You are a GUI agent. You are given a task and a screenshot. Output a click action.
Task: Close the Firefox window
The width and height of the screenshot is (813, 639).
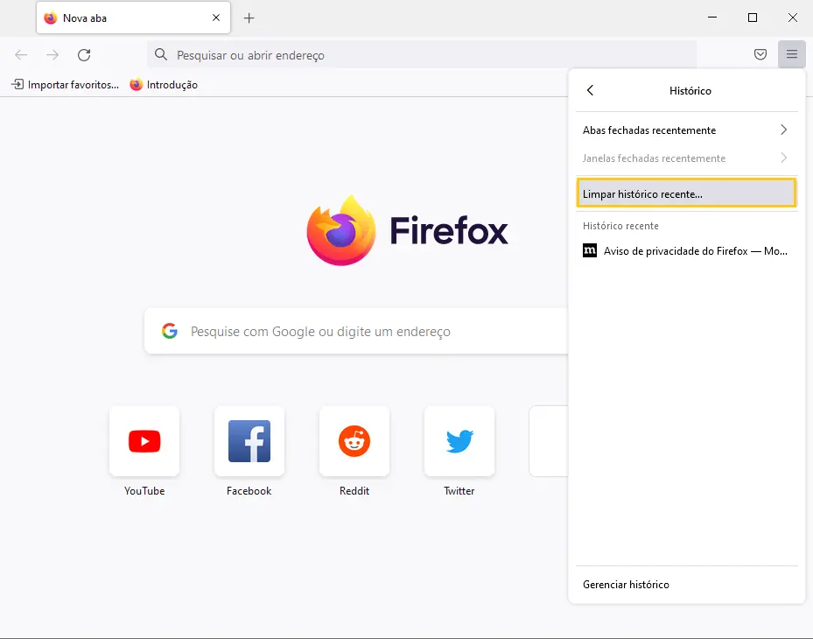coord(792,18)
